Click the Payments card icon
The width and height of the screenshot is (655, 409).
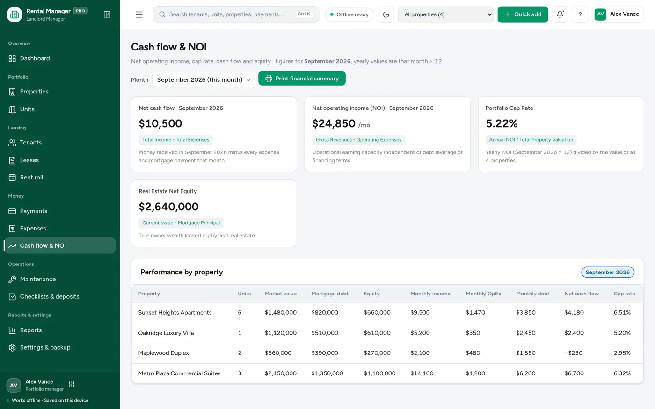[x=12, y=211]
